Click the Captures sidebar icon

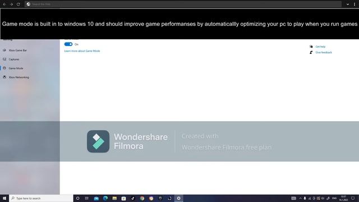4,59
